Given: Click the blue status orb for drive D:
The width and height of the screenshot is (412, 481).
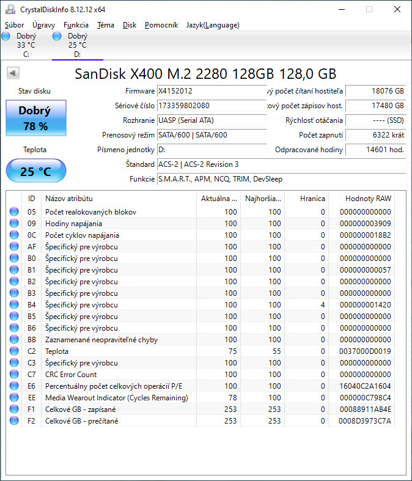Looking at the screenshot, I should pos(57,36).
